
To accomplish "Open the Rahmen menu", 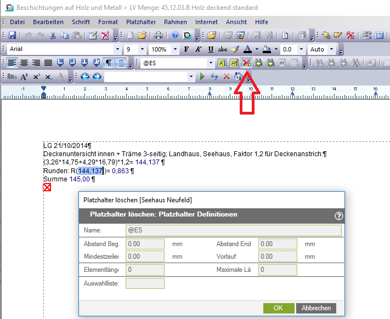I will (176, 22).
